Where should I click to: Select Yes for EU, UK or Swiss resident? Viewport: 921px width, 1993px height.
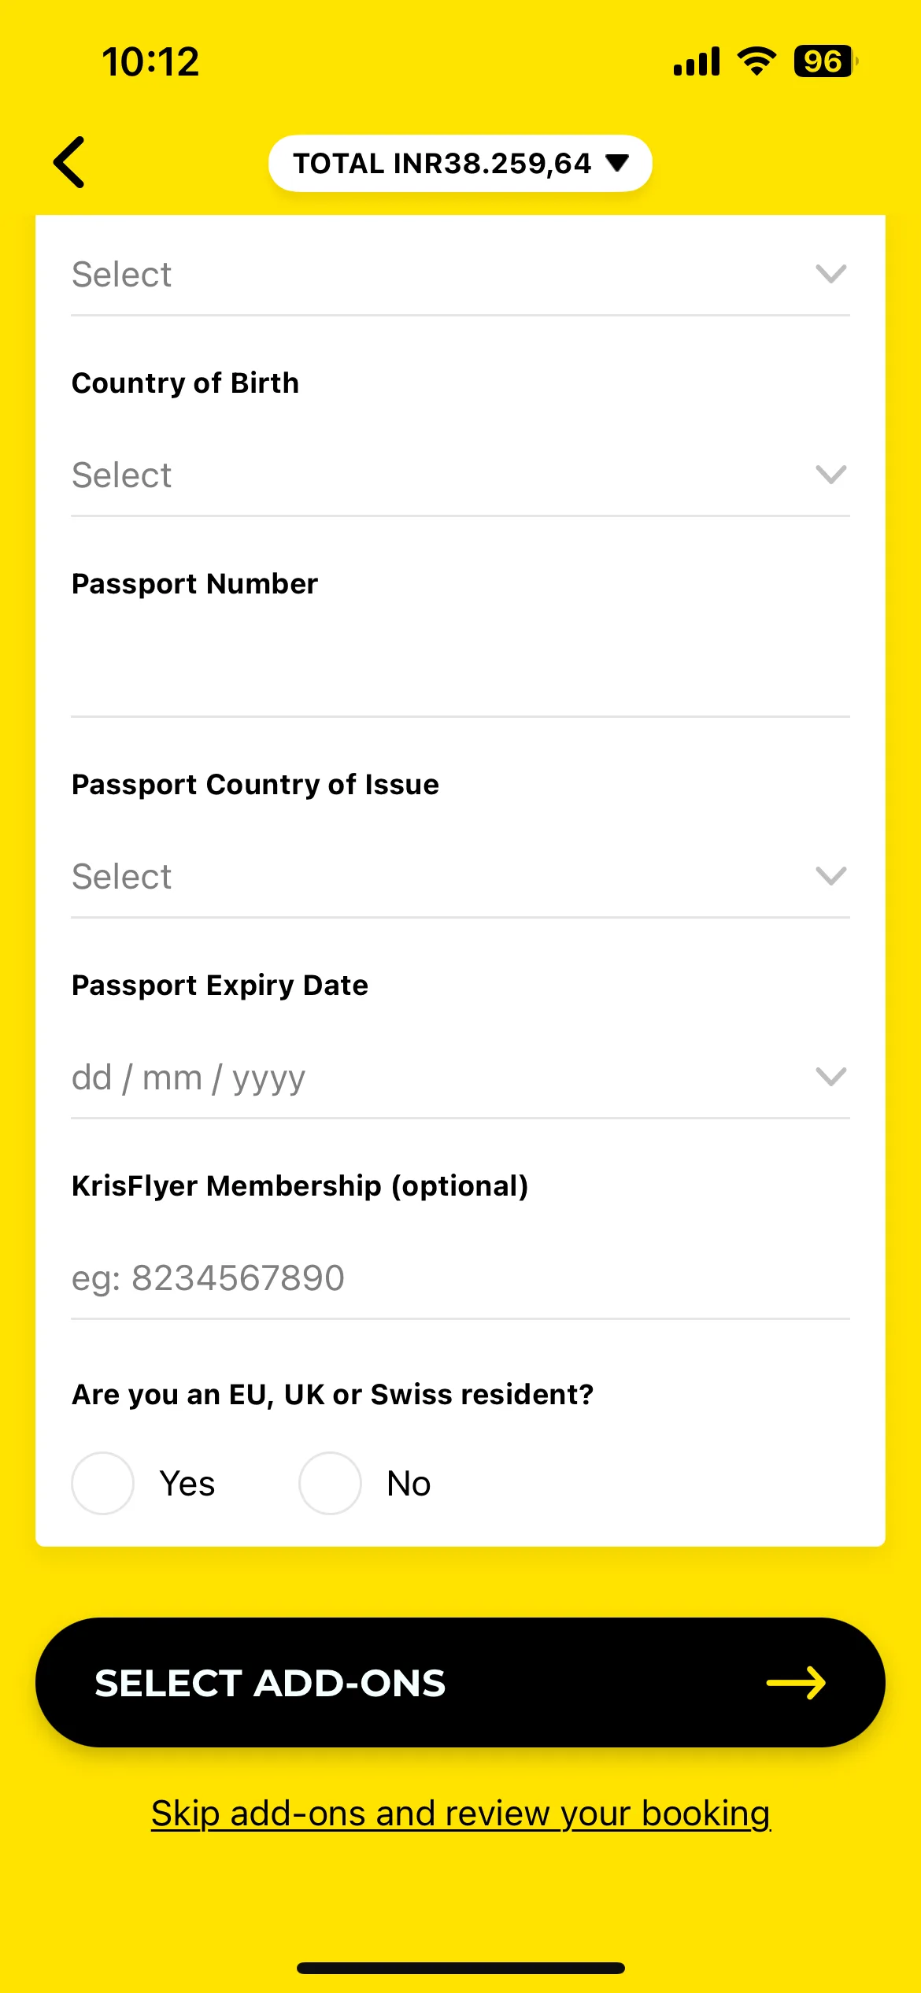(103, 1483)
